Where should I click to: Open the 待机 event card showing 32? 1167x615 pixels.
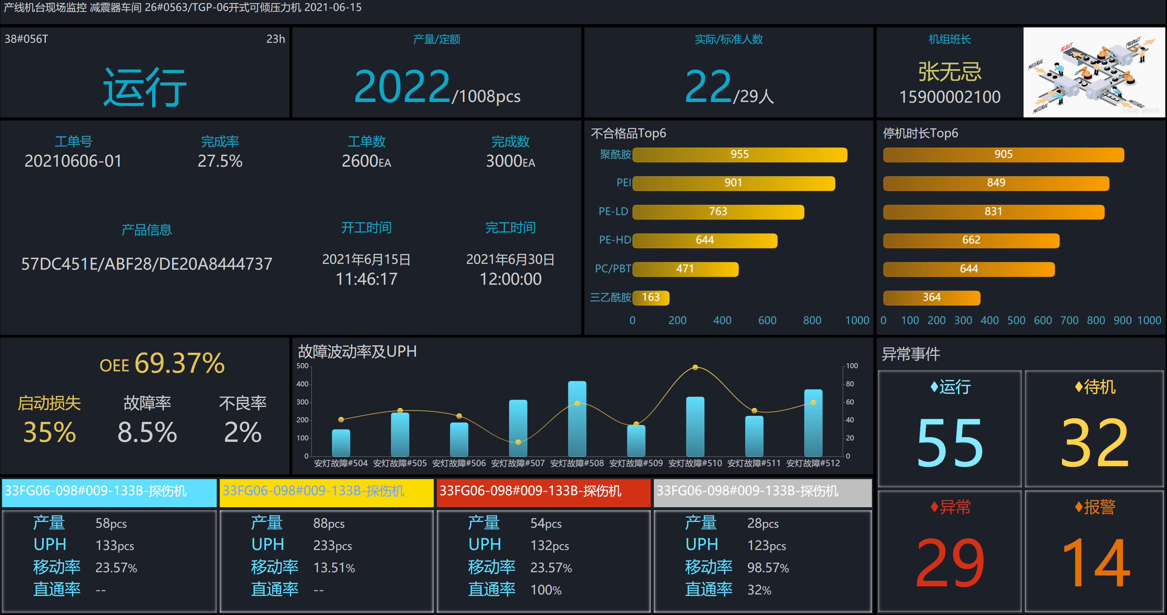(1094, 428)
